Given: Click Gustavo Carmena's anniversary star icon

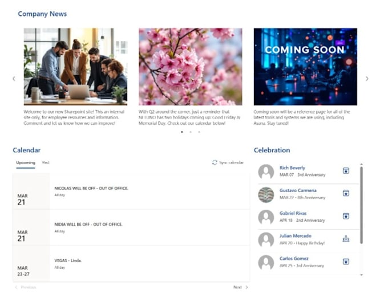Looking at the screenshot, I should tap(346, 193).
